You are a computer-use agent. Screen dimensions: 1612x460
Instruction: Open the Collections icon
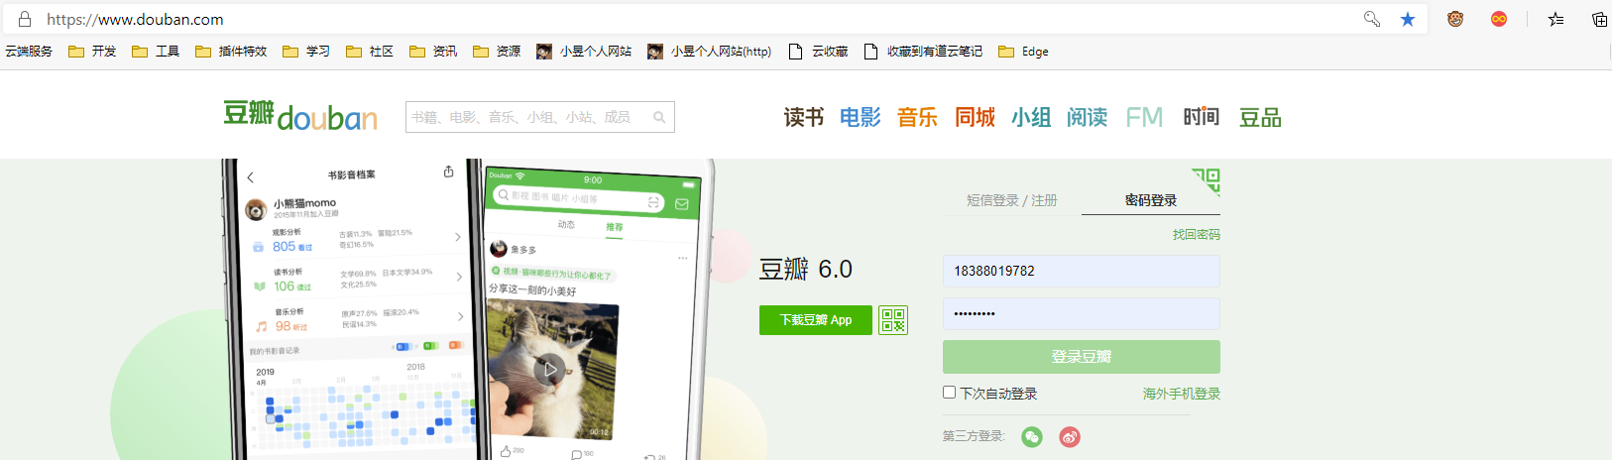pyautogui.click(x=1599, y=19)
